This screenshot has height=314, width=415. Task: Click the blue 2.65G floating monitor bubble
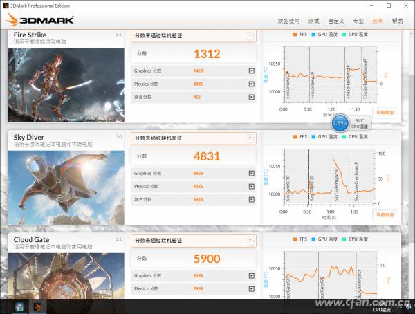tap(340, 123)
